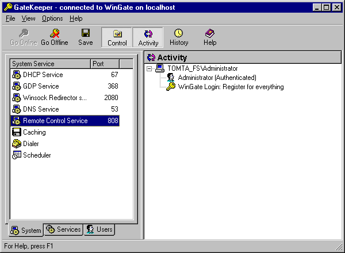Maximize the GateKeeper window

tap(326, 7)
